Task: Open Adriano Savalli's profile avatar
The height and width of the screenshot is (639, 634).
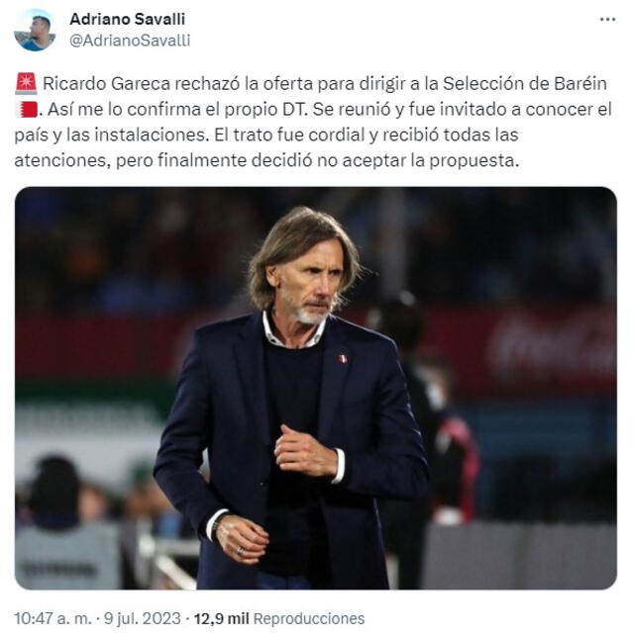Action: (x=35, y=30)
